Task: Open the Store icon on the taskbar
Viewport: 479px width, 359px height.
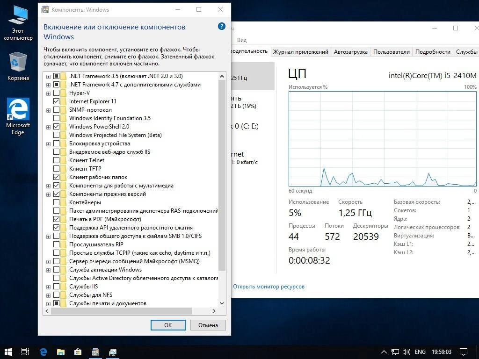Action: [78, 352]
